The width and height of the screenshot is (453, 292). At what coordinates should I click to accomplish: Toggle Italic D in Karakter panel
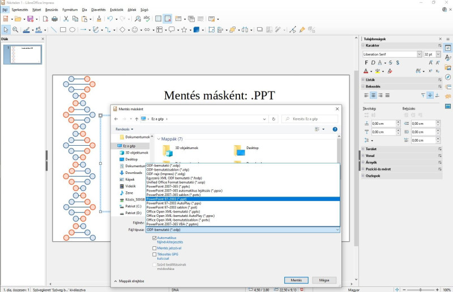click(373, 63)
